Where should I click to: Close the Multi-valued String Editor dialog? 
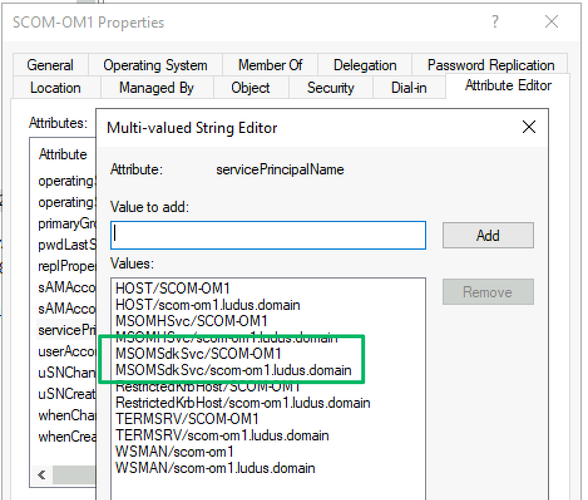click(528, 127)
